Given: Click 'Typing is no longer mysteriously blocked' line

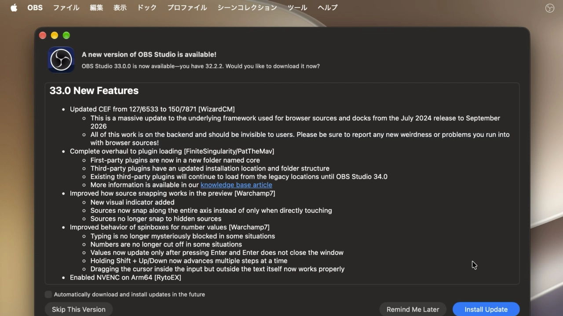Looking at the screenshot, I should point(183,236).
